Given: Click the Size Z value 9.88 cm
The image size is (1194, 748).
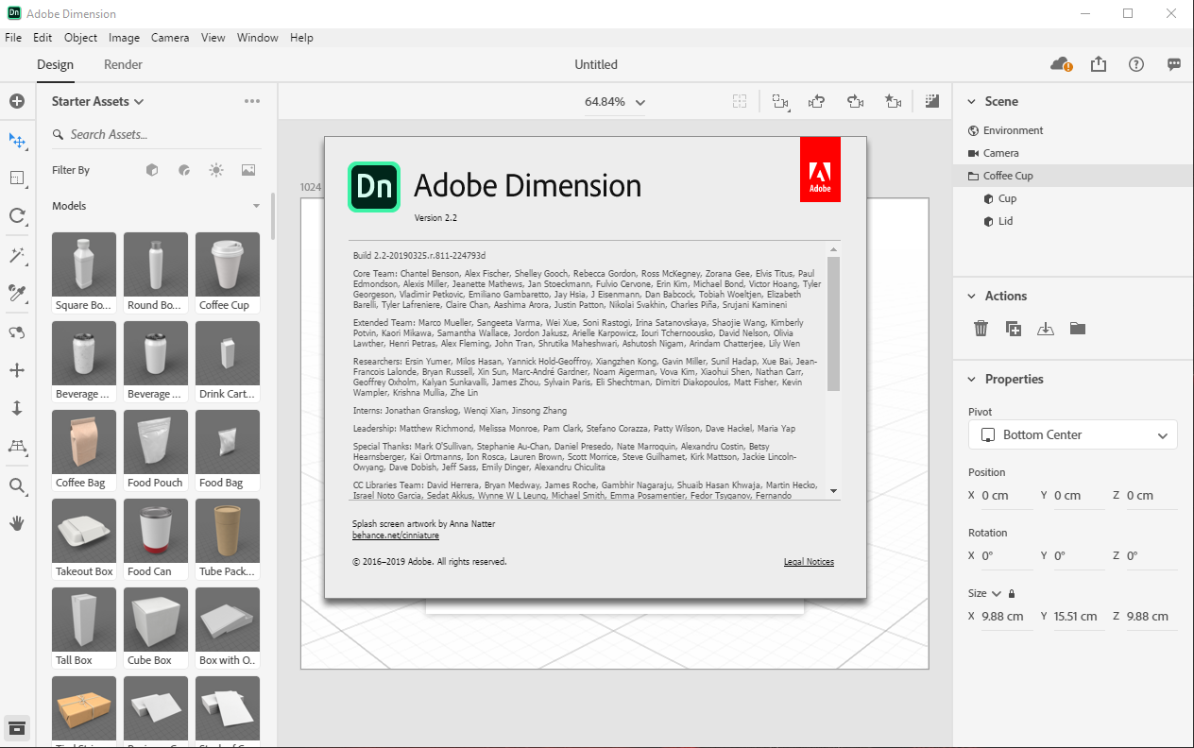Looking at the screenshot, I should (1151, 616).
